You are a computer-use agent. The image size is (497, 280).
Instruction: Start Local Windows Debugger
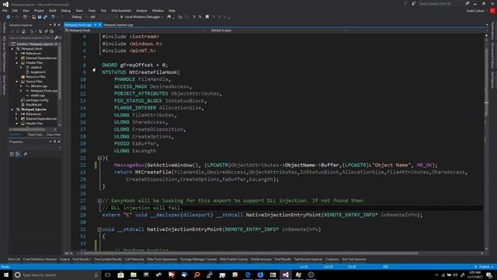coord(141,17)
